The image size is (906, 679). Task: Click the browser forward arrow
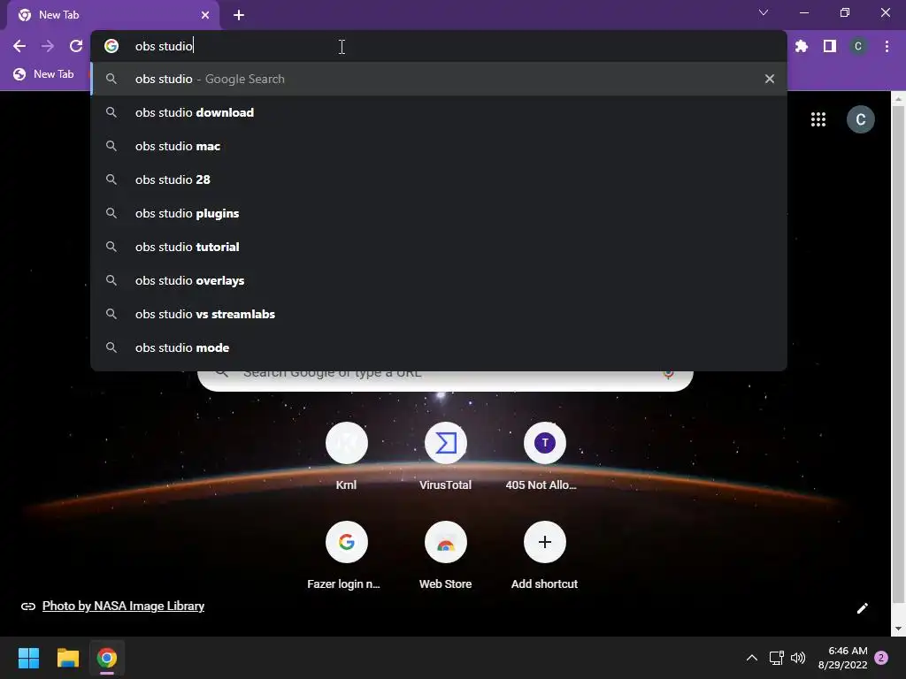[48, 46]
